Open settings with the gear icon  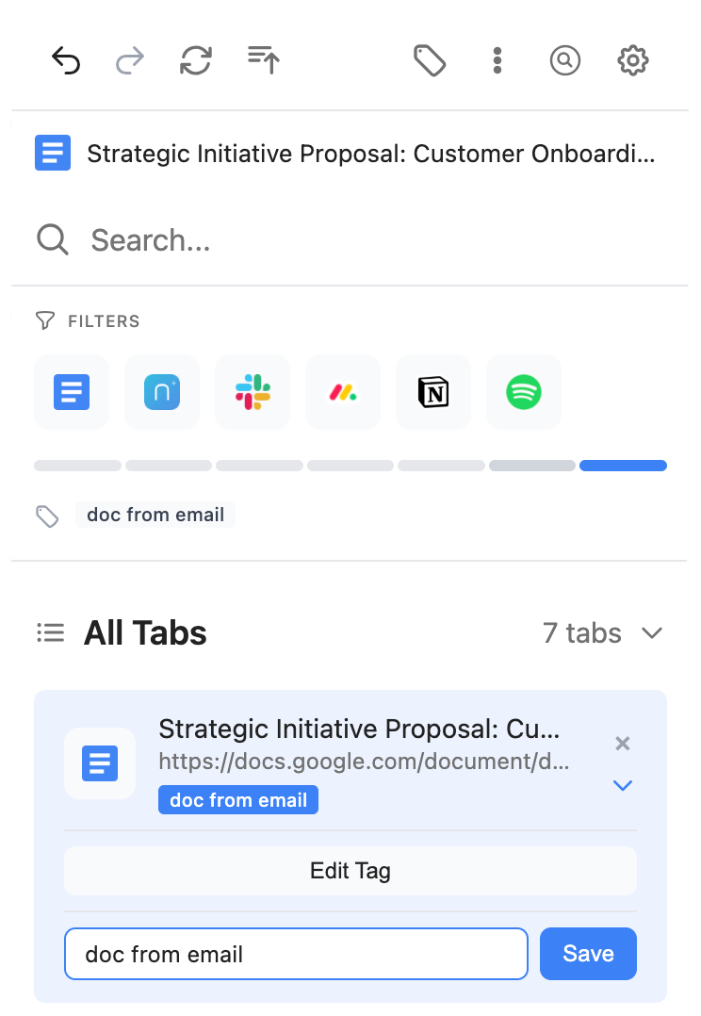[x=632, y=60]
